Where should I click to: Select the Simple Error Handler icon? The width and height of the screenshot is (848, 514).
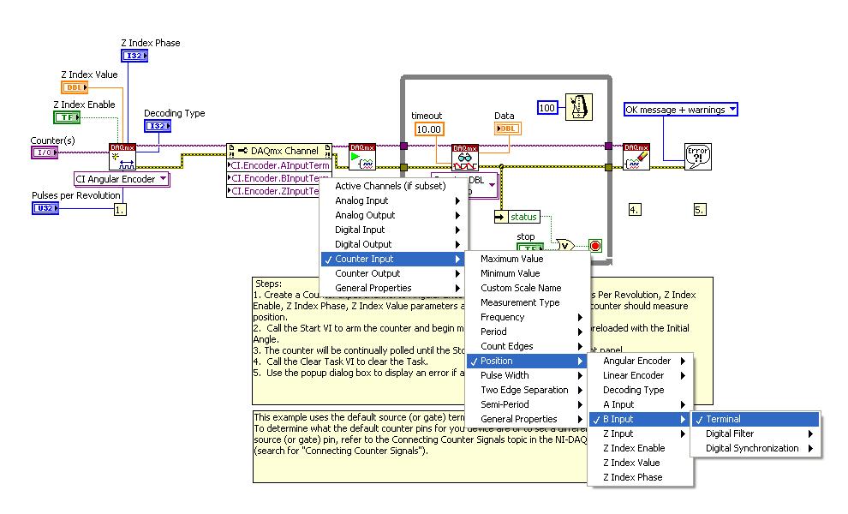[697, 156]
